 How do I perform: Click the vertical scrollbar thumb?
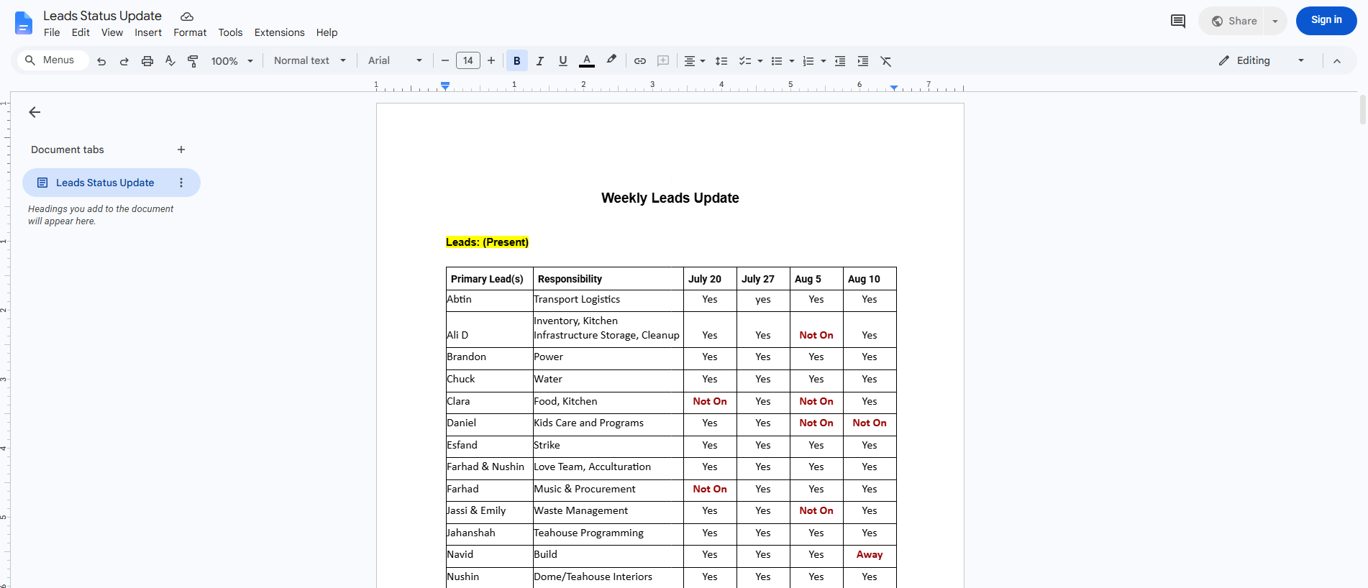[x=1362, y=109]
